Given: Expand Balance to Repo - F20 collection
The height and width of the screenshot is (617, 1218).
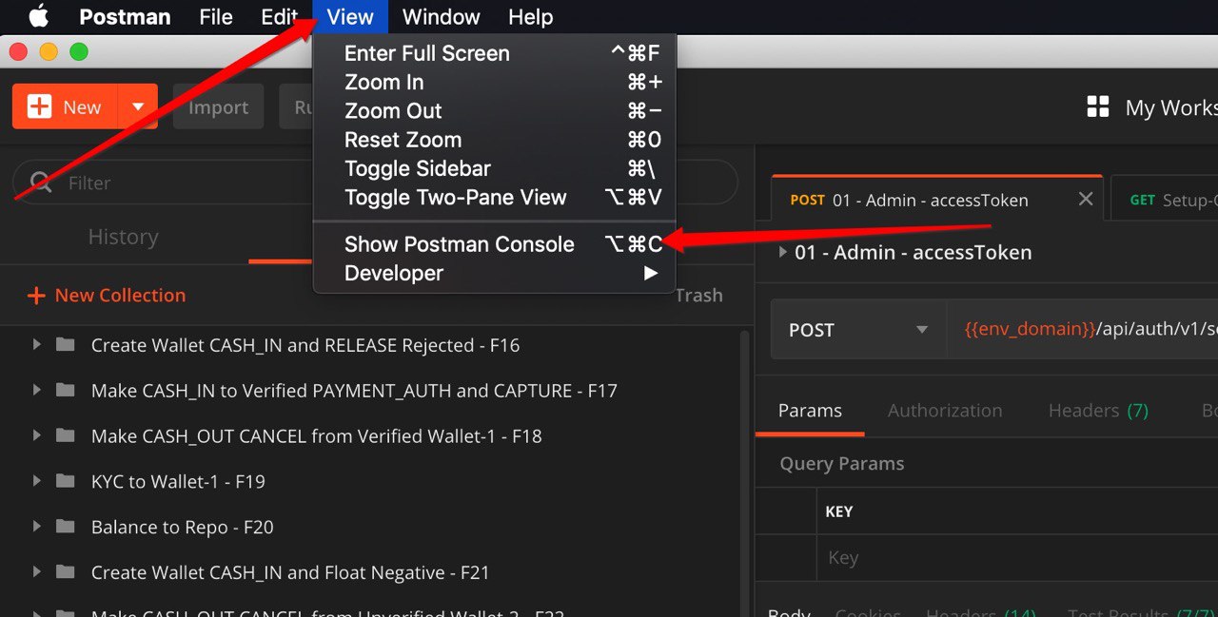Looking at the screenshot, I should tap(36, 527).
